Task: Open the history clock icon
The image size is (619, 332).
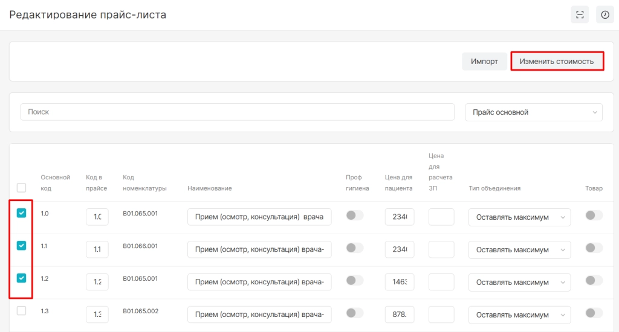Action: [604, 15]
